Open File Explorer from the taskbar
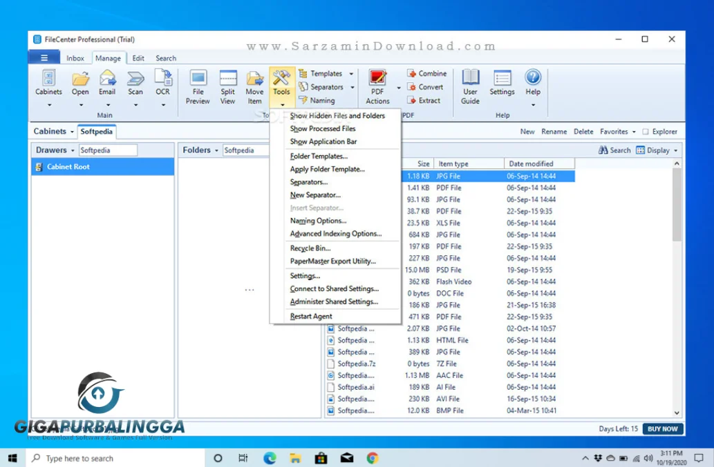 pyautogui.click(x=296, y=458)
